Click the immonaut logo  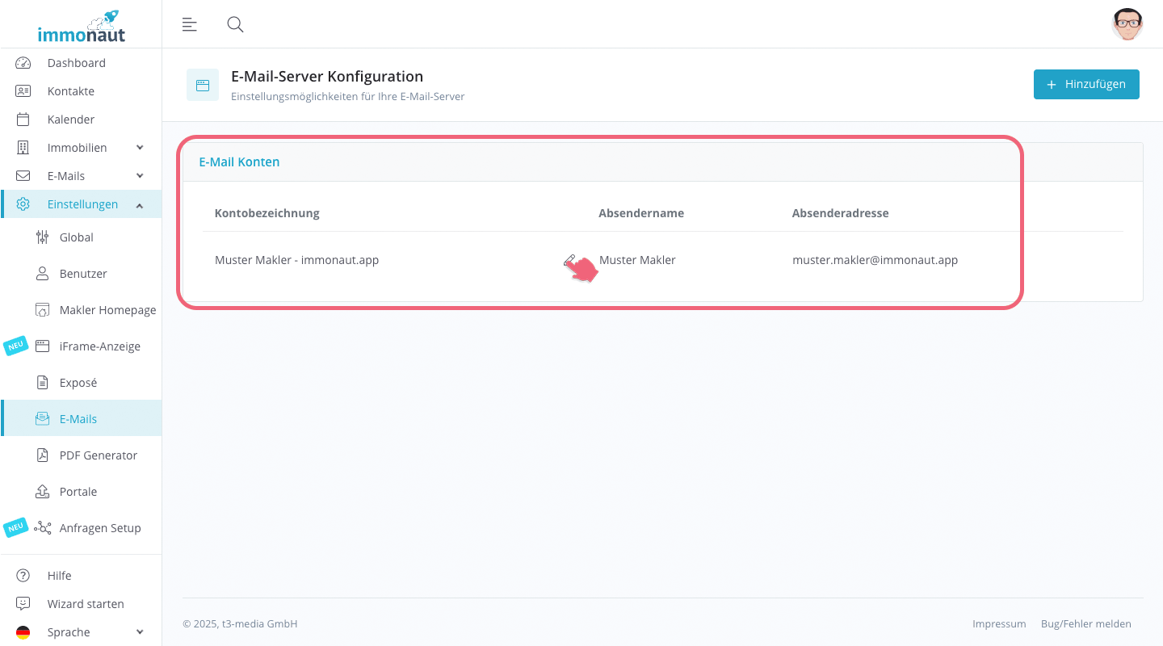81,27
